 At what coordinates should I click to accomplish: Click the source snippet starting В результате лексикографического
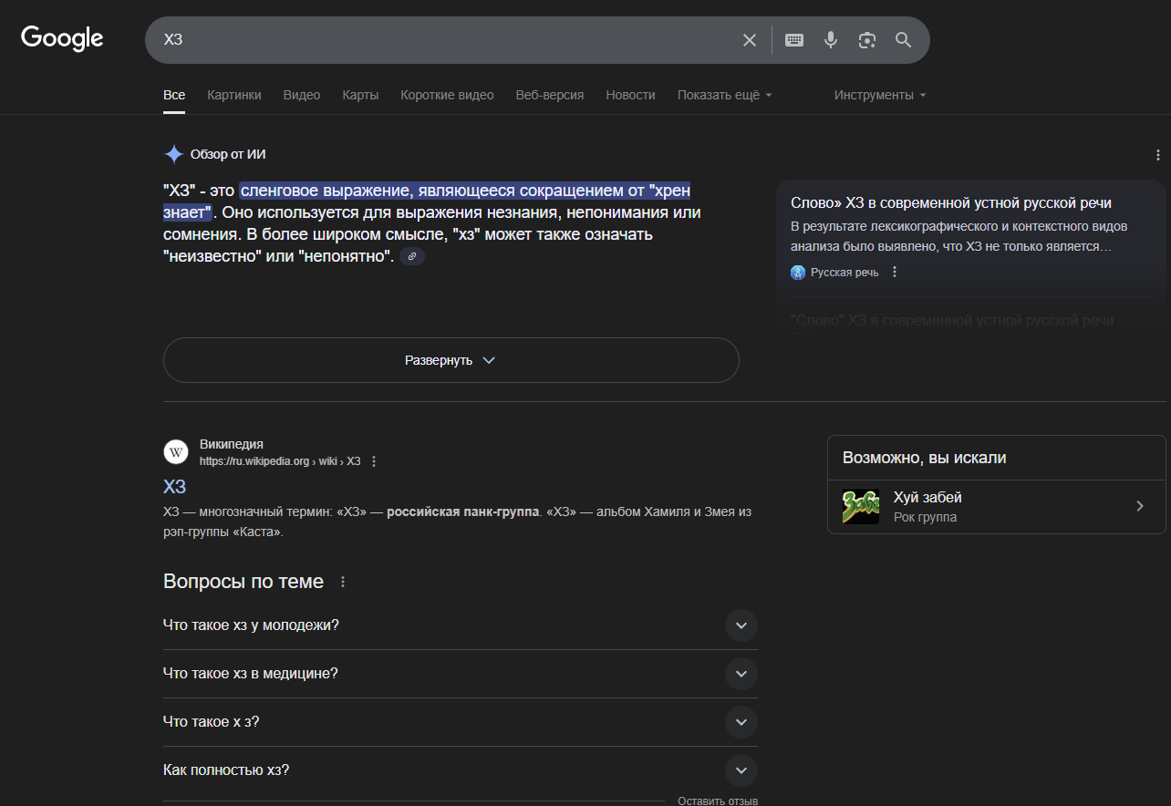(x=959, y=236)
